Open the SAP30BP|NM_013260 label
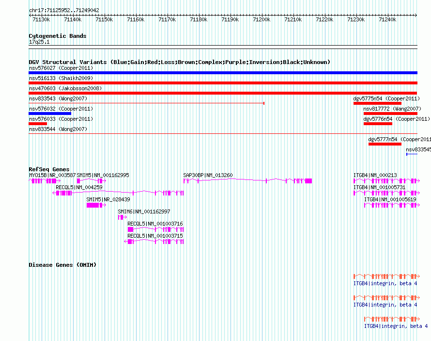The height and width of the screenshot is (341, 431). coord(208,175)
